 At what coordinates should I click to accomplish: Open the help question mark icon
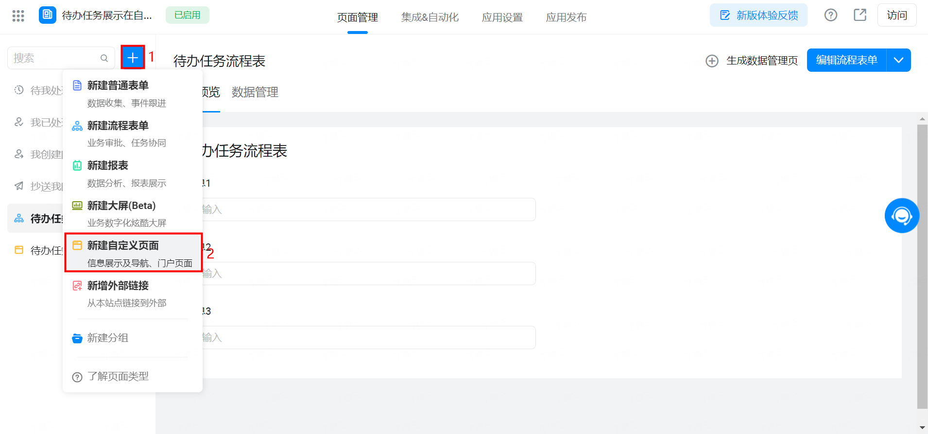tap(831, 15)
